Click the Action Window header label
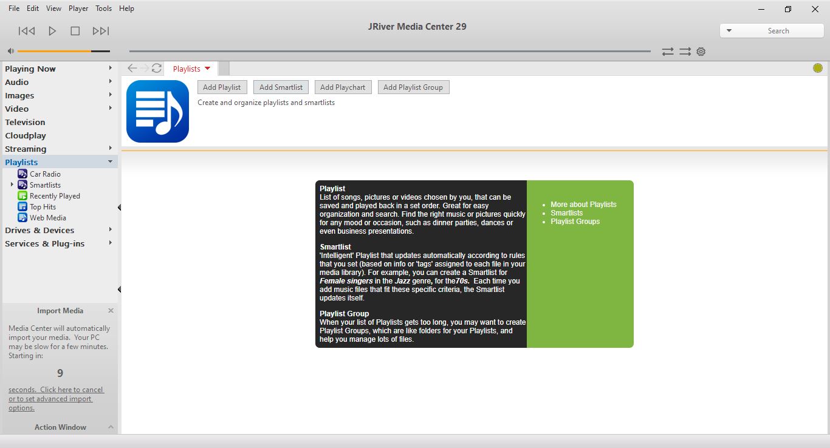Viewport: 830px width, 448px height. click(x=60, y=427)
